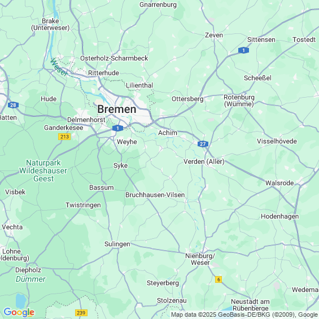The width and height of the screenshot is (319, 319).
Task: Select the Bremen city label
Action: point(117,109)
